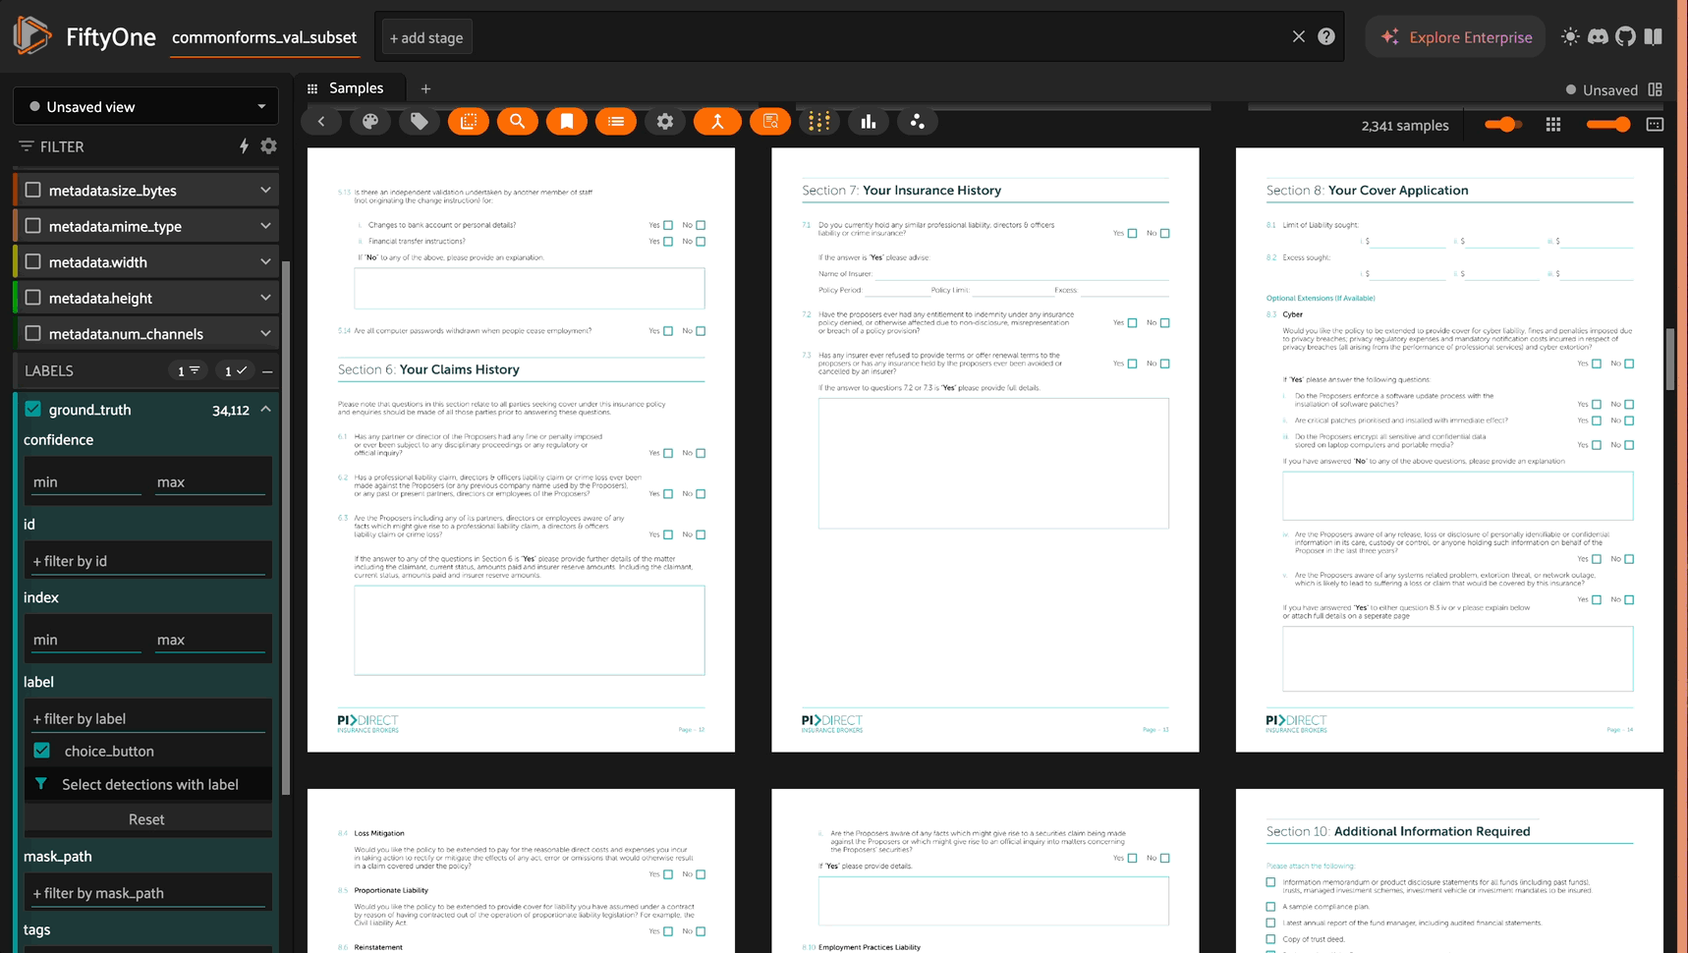Open the Unsaved view dropdown

145,106
